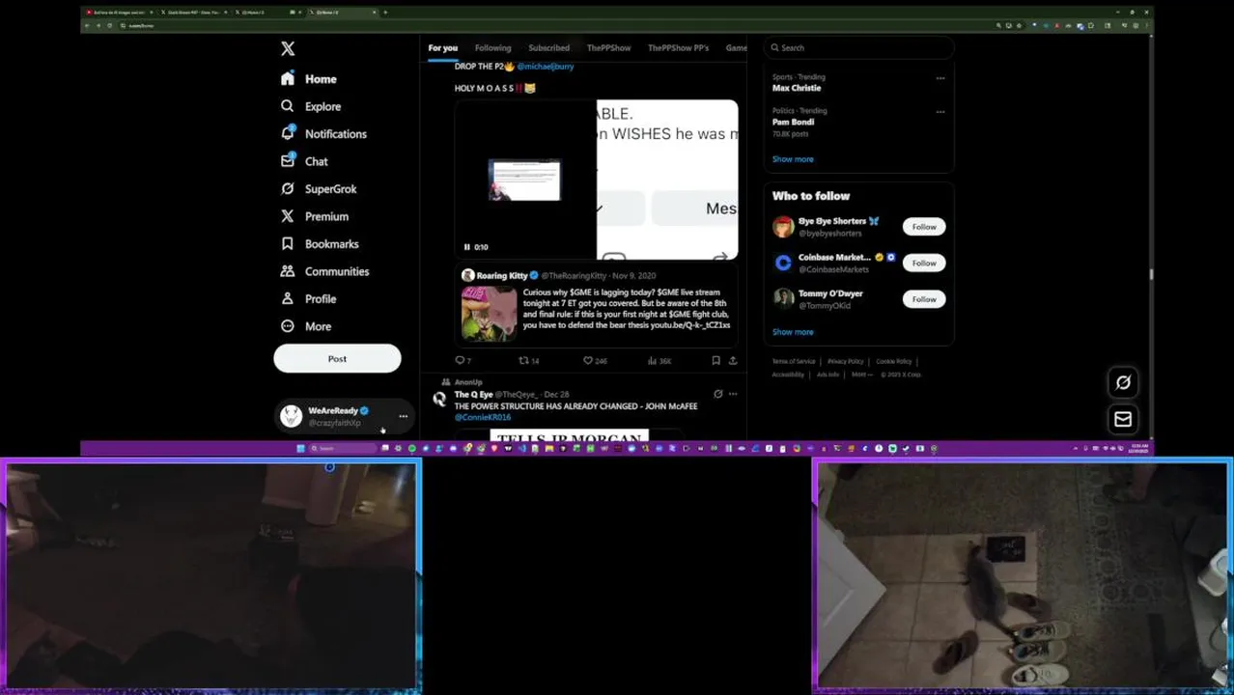1234x695 pixels.
Task: Open The Q Eye profile avatar
Action: (439, 399)
